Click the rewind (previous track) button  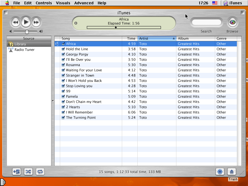click(x=15, y=22)
